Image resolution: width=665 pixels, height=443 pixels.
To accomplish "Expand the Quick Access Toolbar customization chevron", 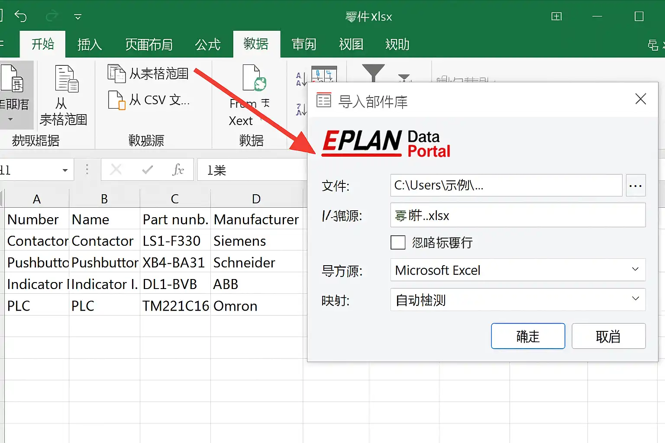I will point(77,16).
